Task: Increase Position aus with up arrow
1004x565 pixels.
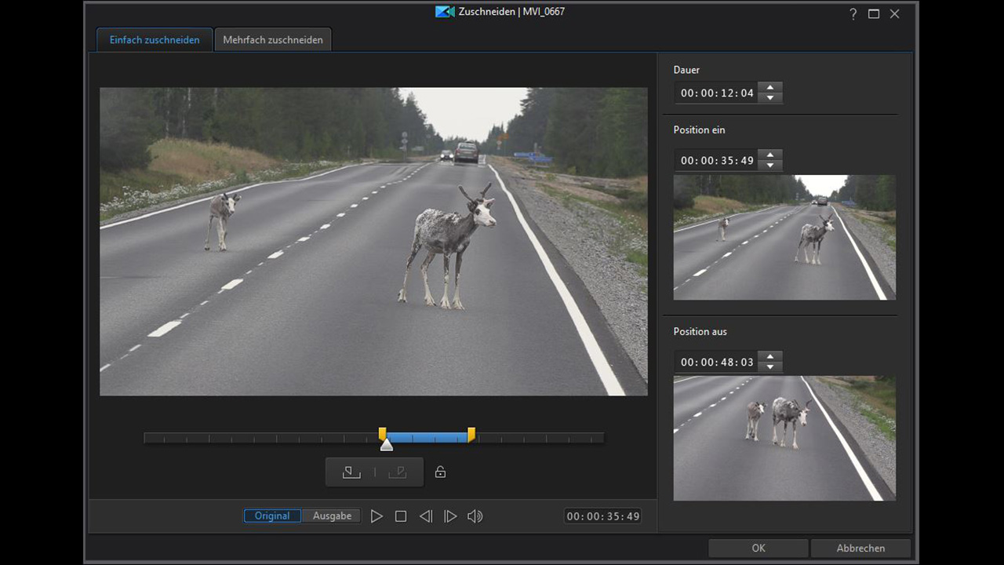Action: tap(770, 357)
